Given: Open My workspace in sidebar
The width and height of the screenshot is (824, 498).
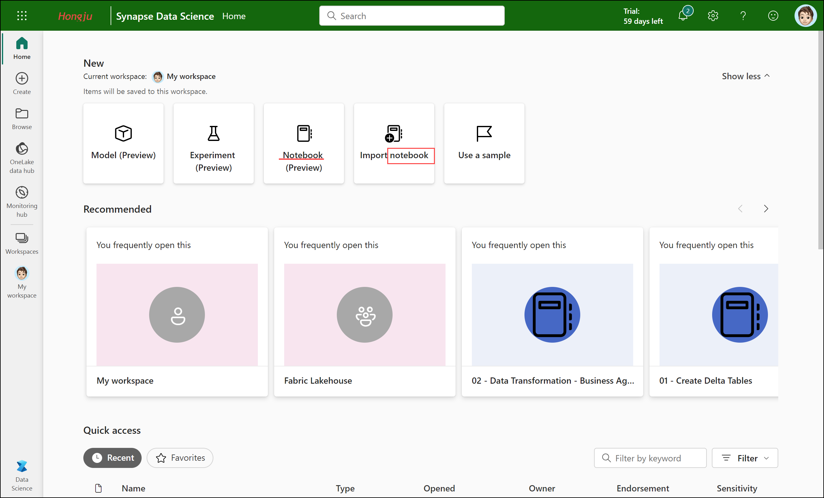Looking at the screenshot, I should tap(22, 283).
